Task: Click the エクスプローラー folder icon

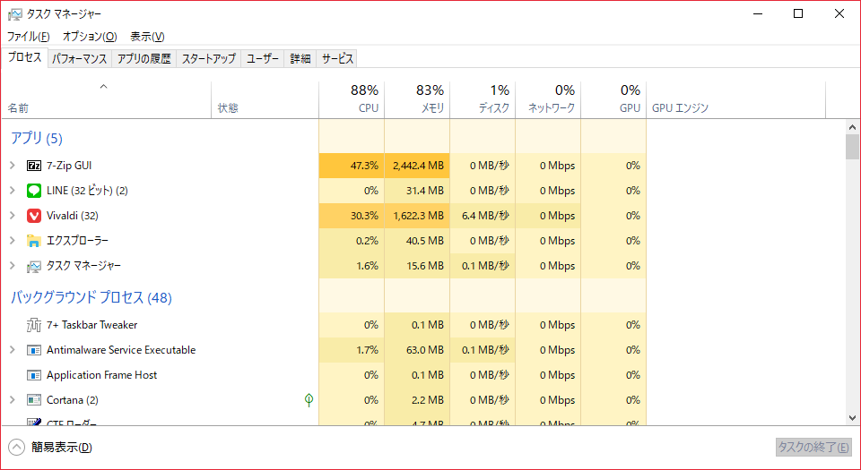Action: click(x=34, y=241)
